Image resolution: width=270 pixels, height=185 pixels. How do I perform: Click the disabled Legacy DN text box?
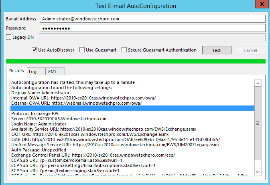pyautogui.click(x=152, y=37)
